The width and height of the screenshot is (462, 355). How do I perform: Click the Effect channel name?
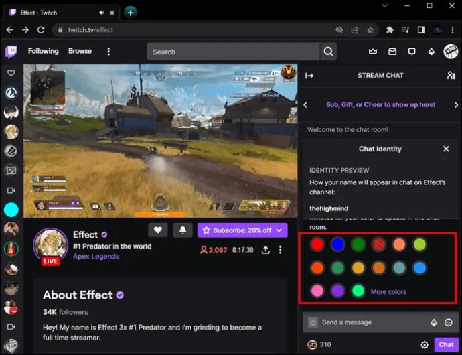[86, 234]
